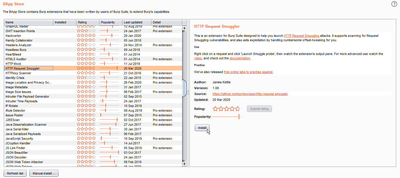
Task: Open the free online labs link
Action: 248,72
